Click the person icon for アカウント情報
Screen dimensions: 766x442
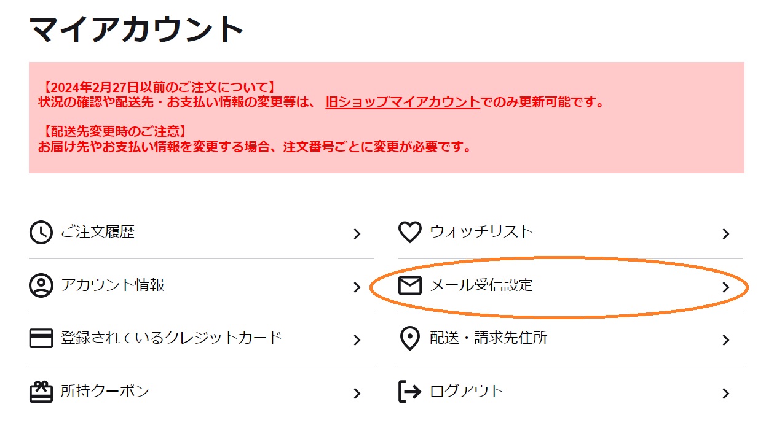41,285
